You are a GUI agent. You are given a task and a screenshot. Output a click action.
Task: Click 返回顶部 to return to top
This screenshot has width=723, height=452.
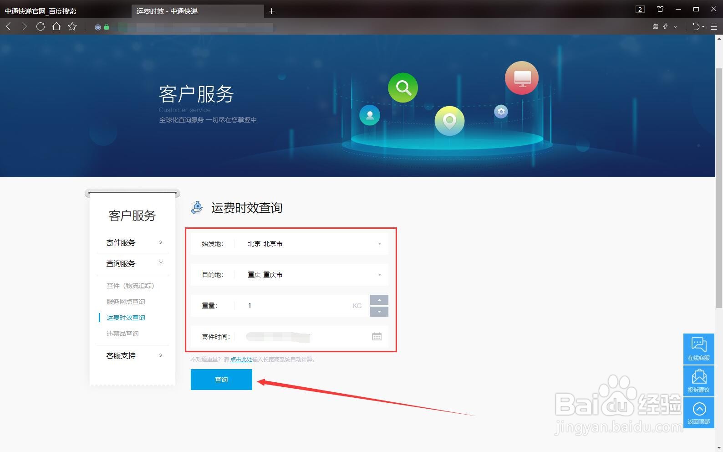[698, 412]
